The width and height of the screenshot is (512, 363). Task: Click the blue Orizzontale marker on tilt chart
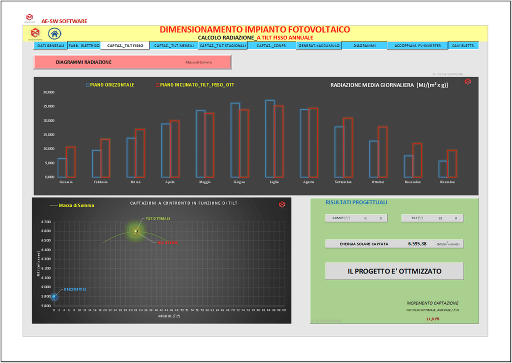[54, 297]
